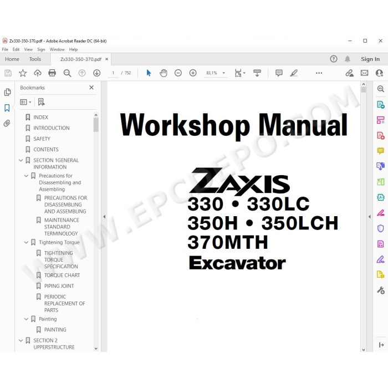
Task: Open the zoom level dropdown
Action: pyautogui.click(x=223, y=73)
